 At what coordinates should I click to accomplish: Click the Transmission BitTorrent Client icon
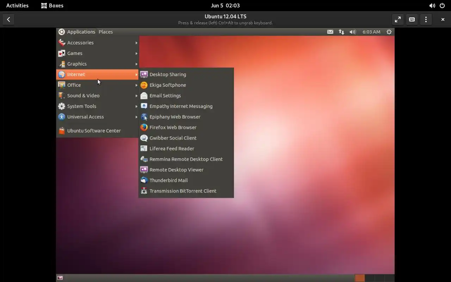pos(144,191)
